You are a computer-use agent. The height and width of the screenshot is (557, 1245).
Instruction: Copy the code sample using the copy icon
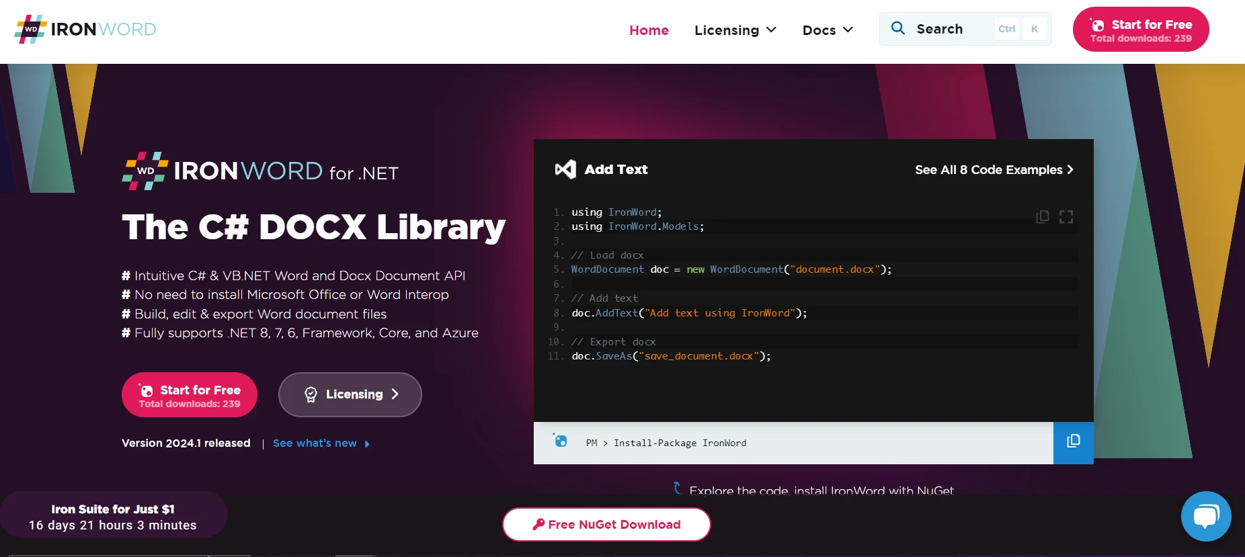(1042, 216)
